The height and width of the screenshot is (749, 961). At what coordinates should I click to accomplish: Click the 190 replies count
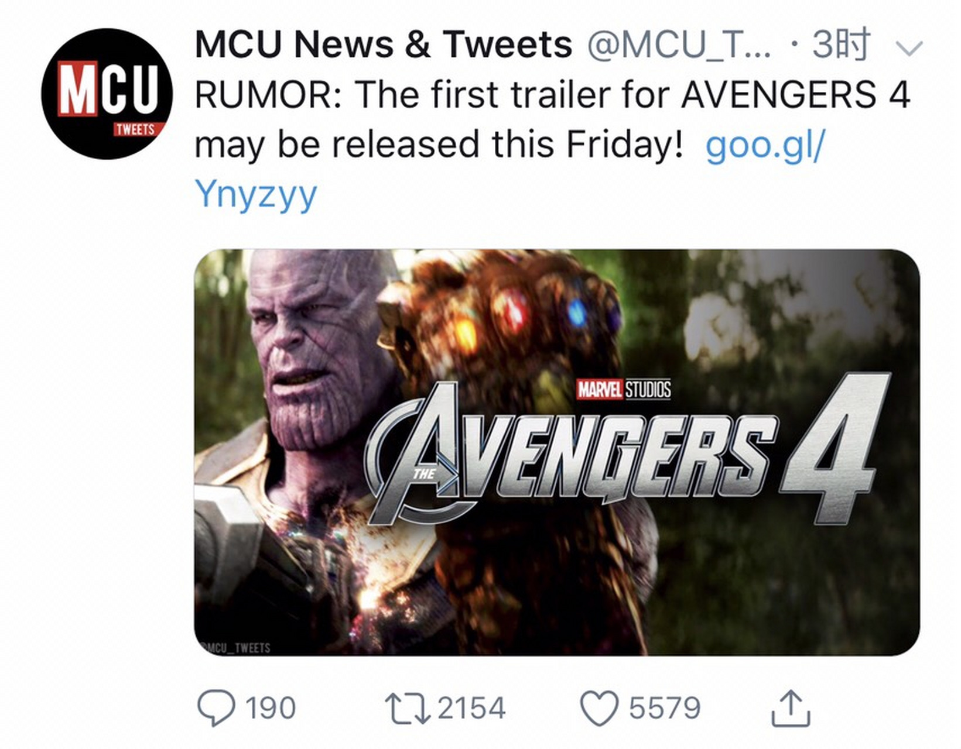(271, 708)
